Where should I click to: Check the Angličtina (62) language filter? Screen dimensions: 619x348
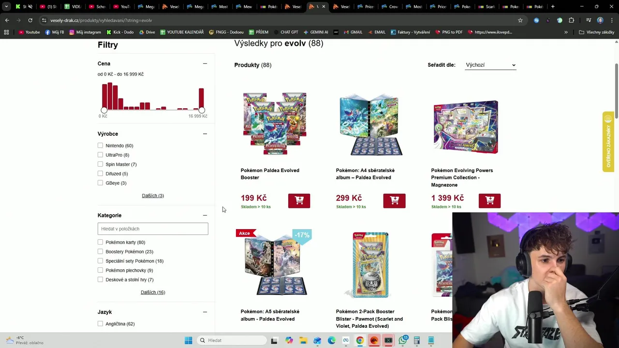[100, 324]
